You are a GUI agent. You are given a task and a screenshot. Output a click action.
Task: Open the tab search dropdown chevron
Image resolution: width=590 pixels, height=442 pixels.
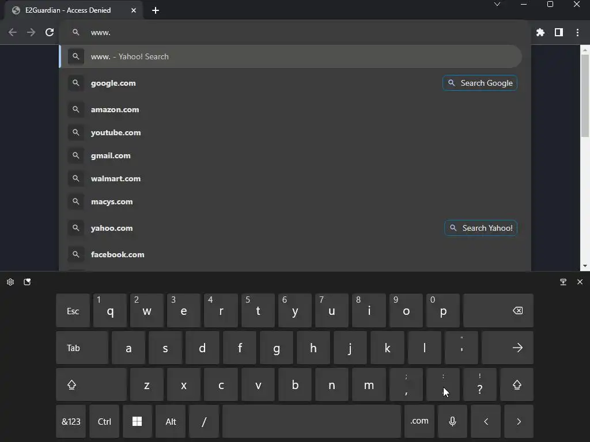[x=497, y=4]
